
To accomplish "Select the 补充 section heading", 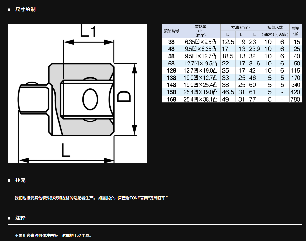I will click(x=20, y=180).
